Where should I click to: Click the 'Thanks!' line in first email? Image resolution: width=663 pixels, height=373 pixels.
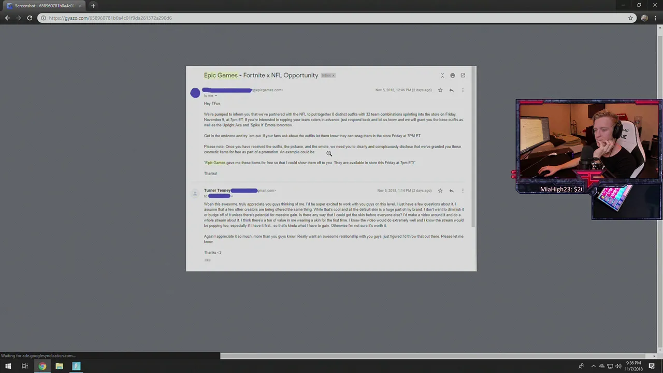[x=210, y=174]
